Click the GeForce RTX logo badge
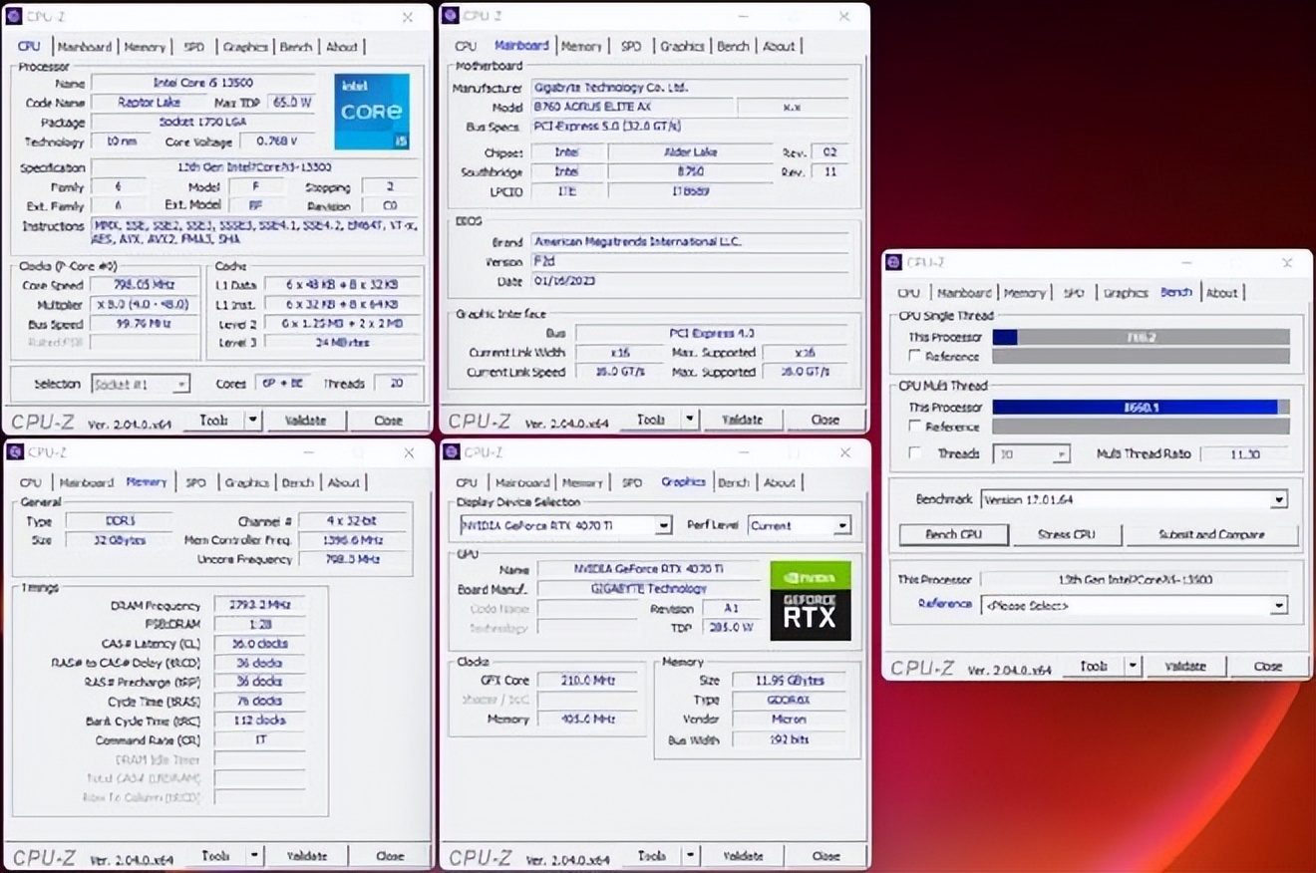This screenshot has width=1316, height=873. coord(811,615)
